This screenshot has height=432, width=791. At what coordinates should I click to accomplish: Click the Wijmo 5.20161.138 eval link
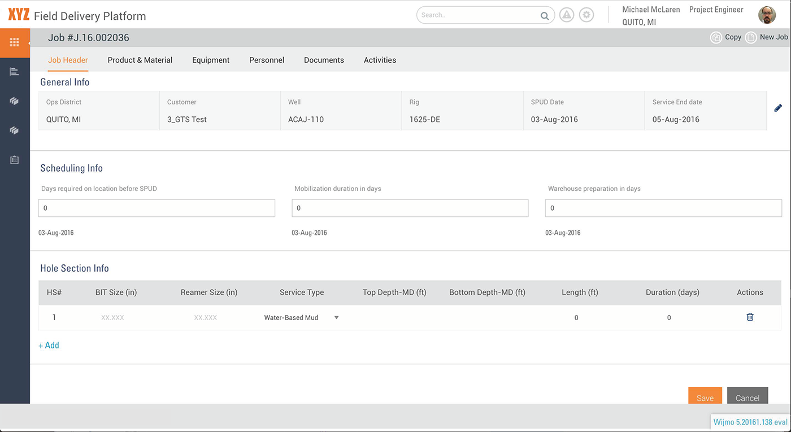pyautogui.click(x=750, y=422)
